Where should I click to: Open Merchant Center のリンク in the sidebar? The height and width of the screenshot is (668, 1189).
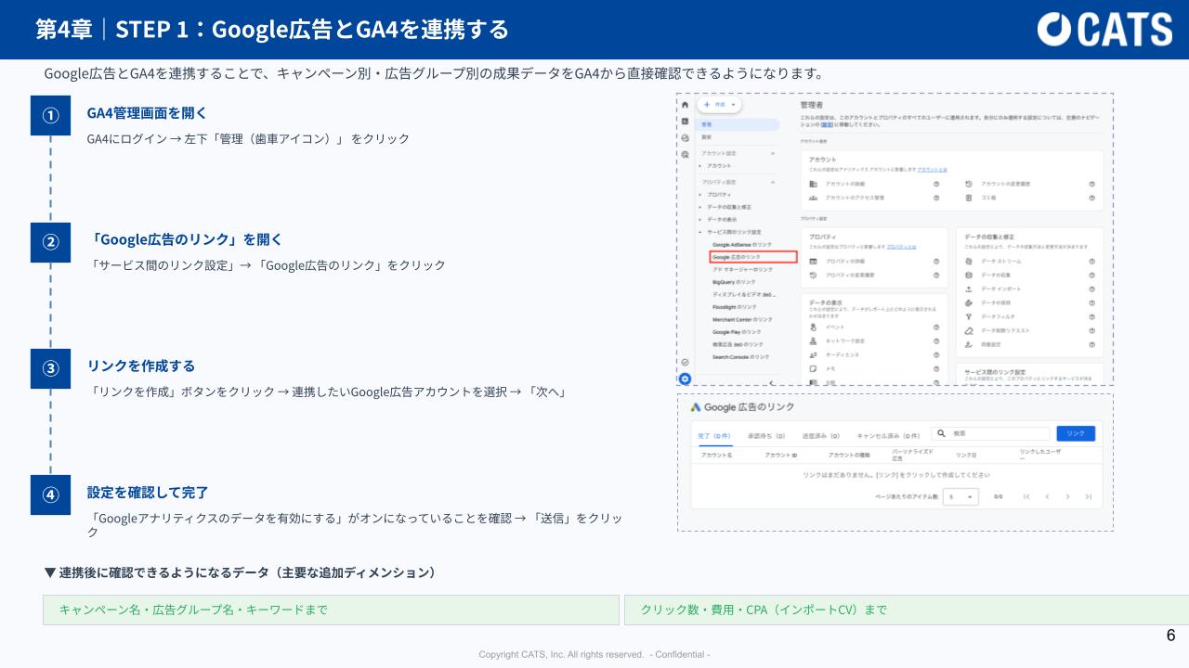[x=741, y=319]
